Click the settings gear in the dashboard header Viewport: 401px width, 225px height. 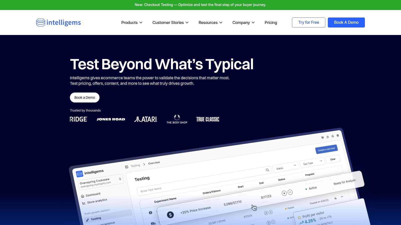(338, 135)
